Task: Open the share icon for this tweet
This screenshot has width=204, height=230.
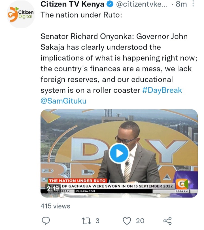Action: click(x=167, y=221)
